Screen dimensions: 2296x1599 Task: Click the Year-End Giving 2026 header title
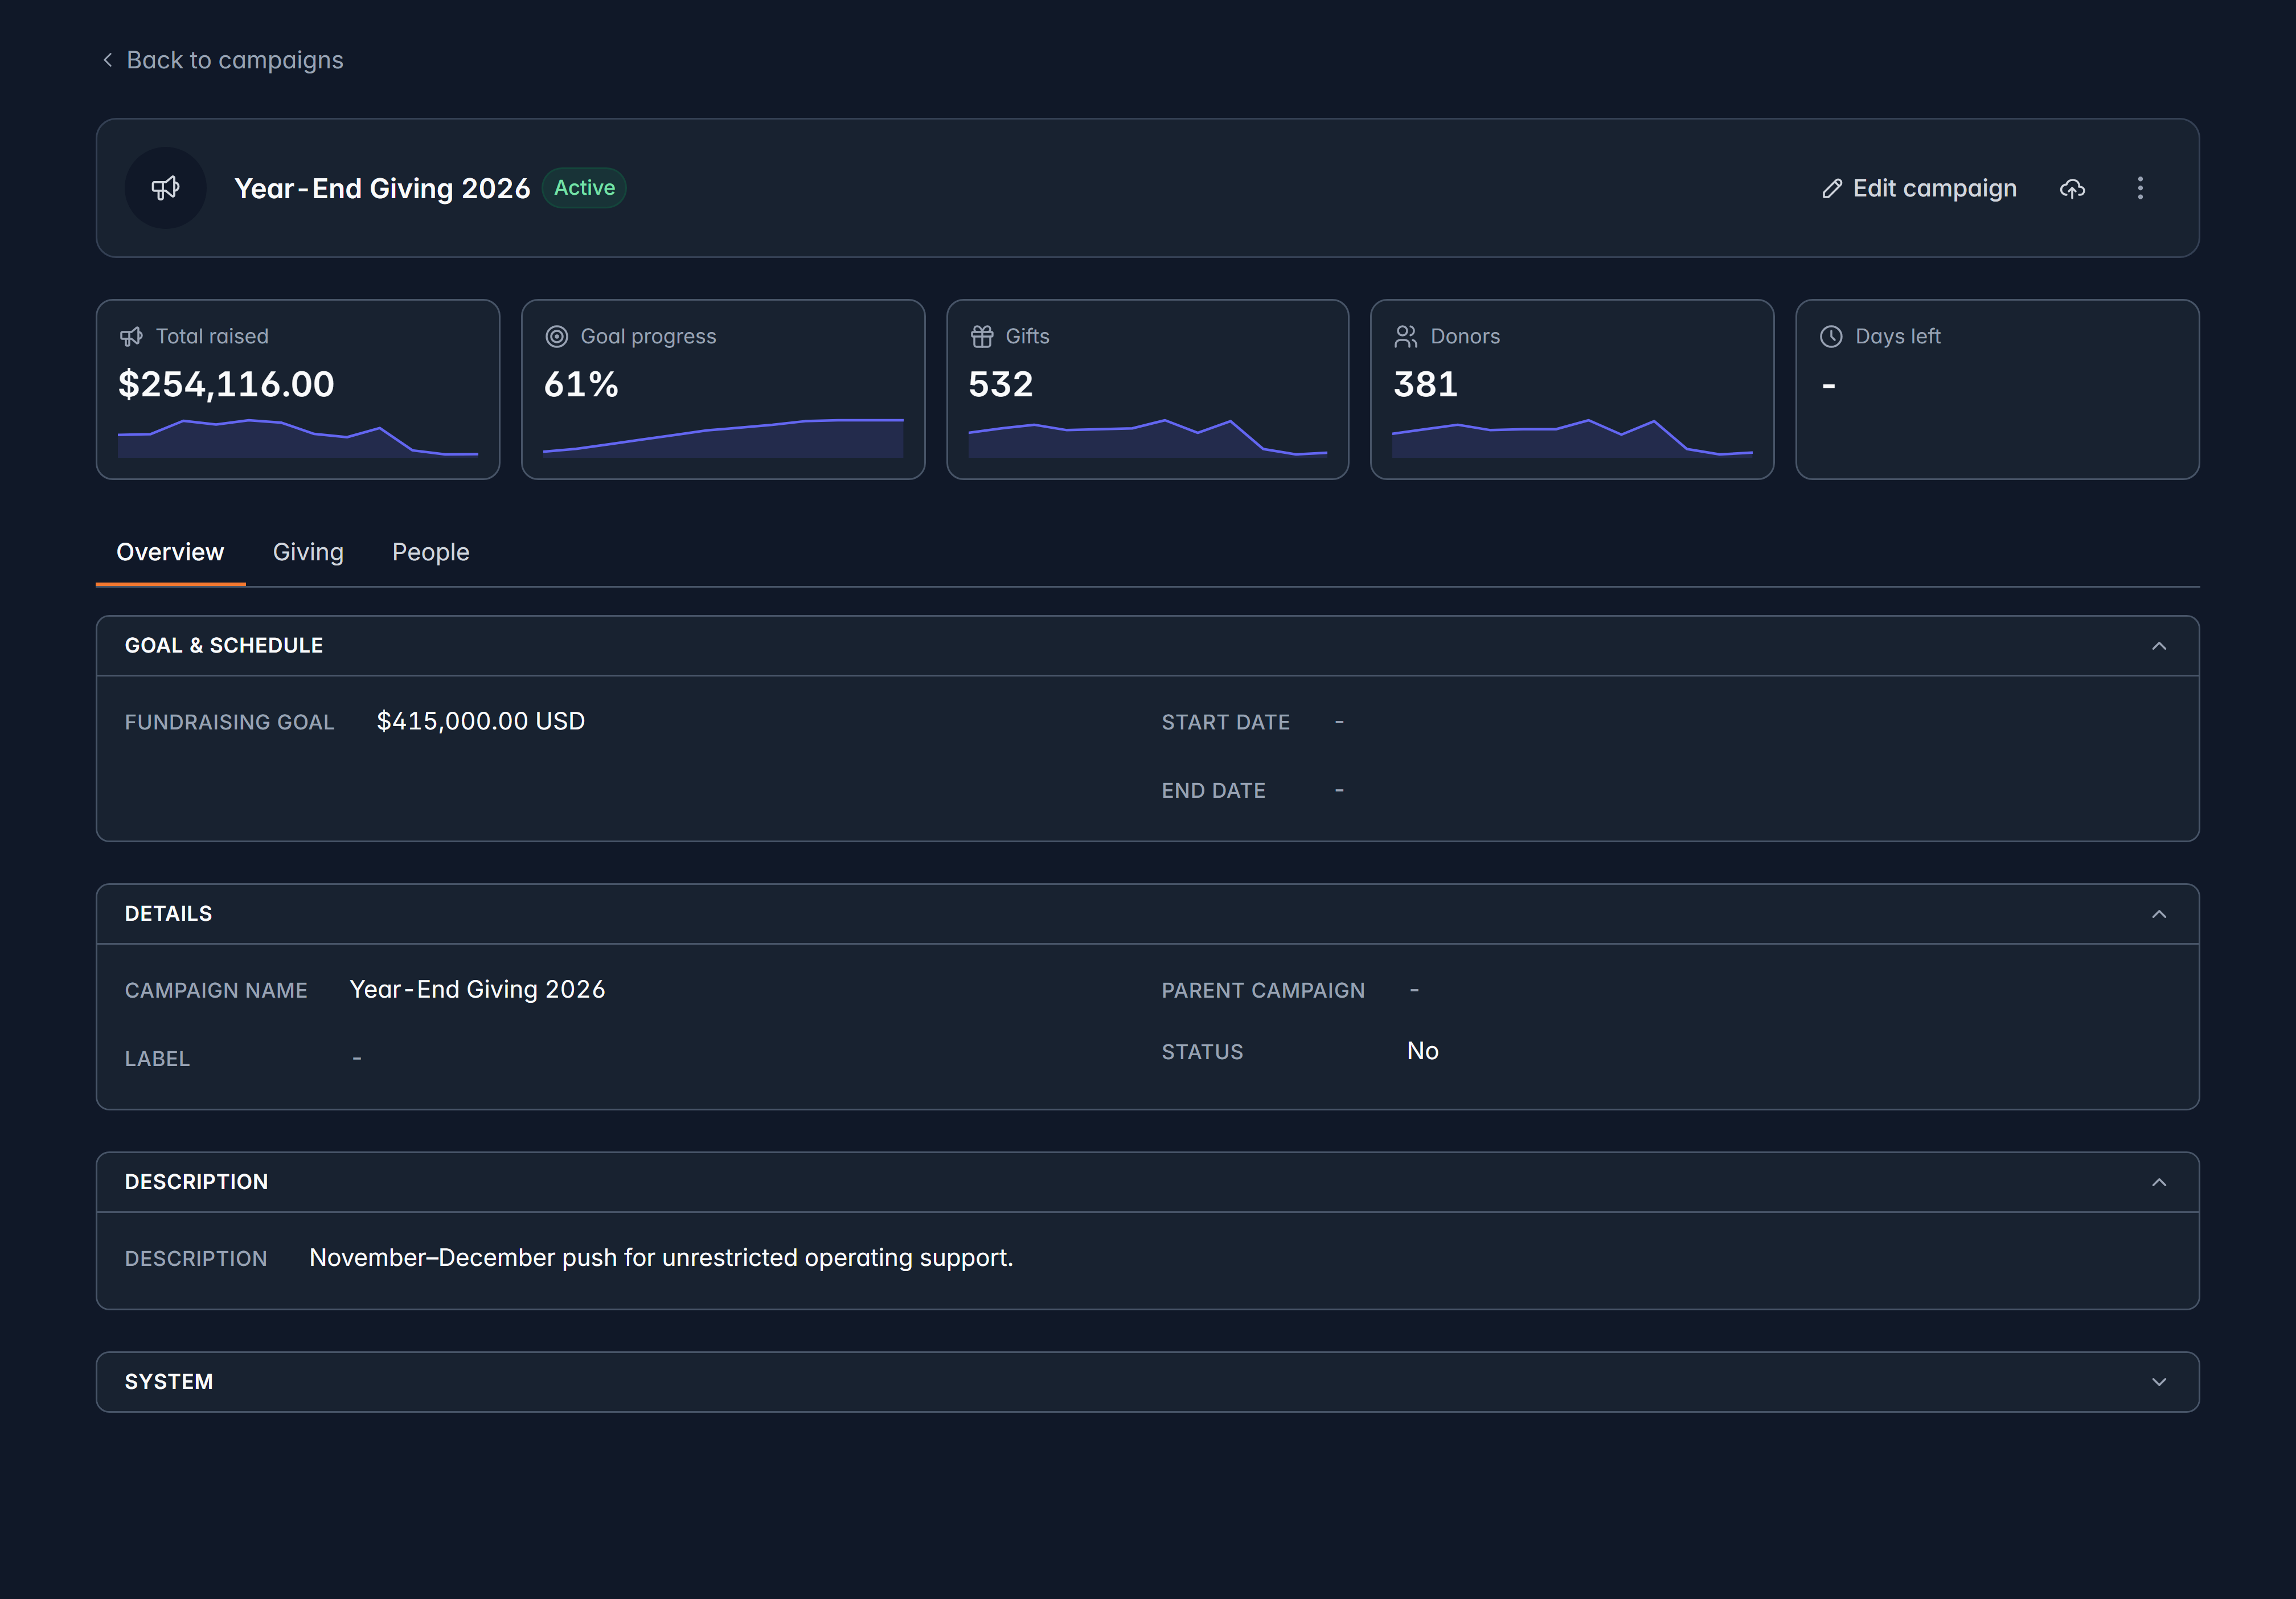pos(382,189)
